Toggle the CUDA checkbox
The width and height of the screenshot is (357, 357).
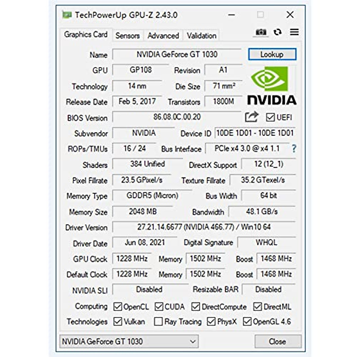pyautogui.click(x=159, y=306)
